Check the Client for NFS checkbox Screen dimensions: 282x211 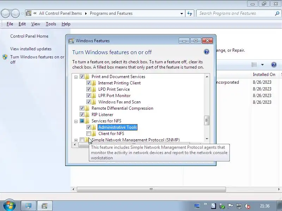[x=88, y=134]
